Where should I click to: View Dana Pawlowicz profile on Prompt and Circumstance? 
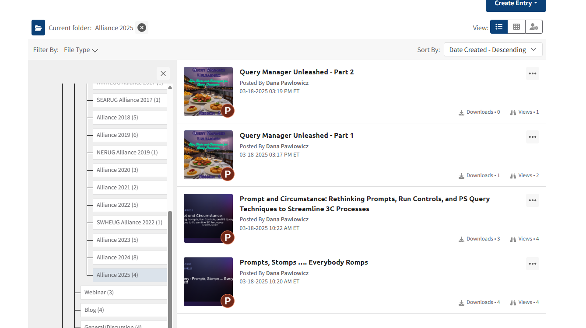coord(287,220)
